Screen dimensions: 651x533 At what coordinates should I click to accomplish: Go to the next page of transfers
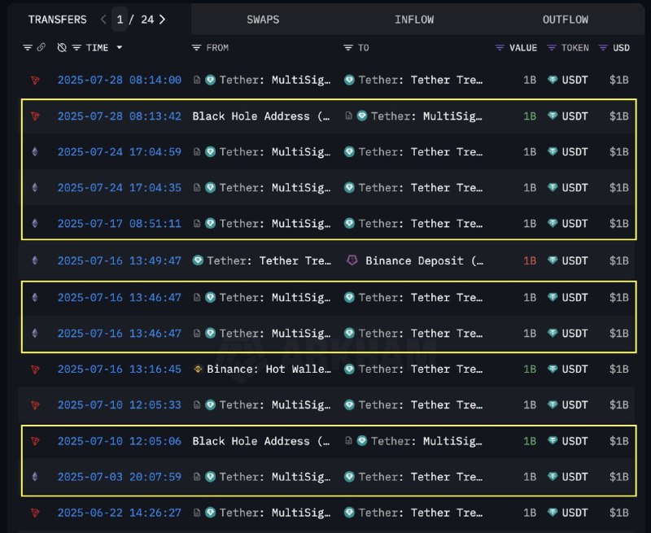pos(162,20)
